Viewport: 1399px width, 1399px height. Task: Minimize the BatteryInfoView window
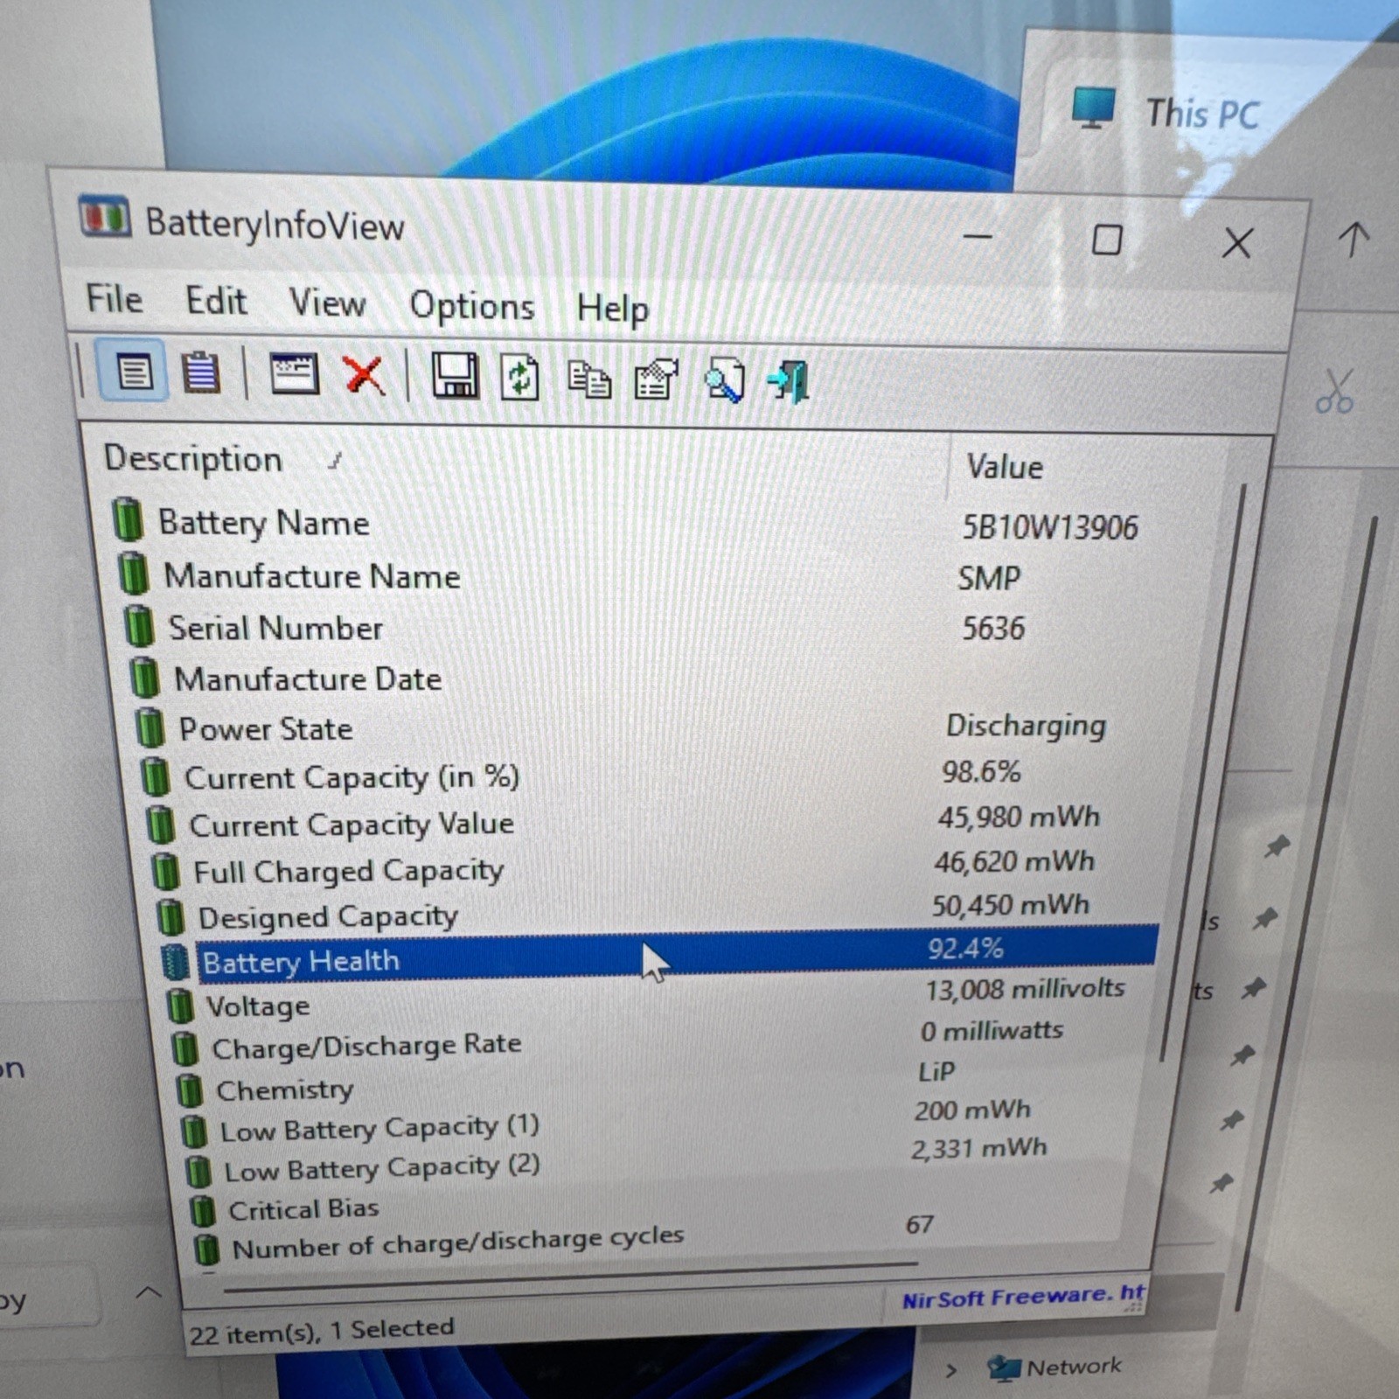coord(978,237)
